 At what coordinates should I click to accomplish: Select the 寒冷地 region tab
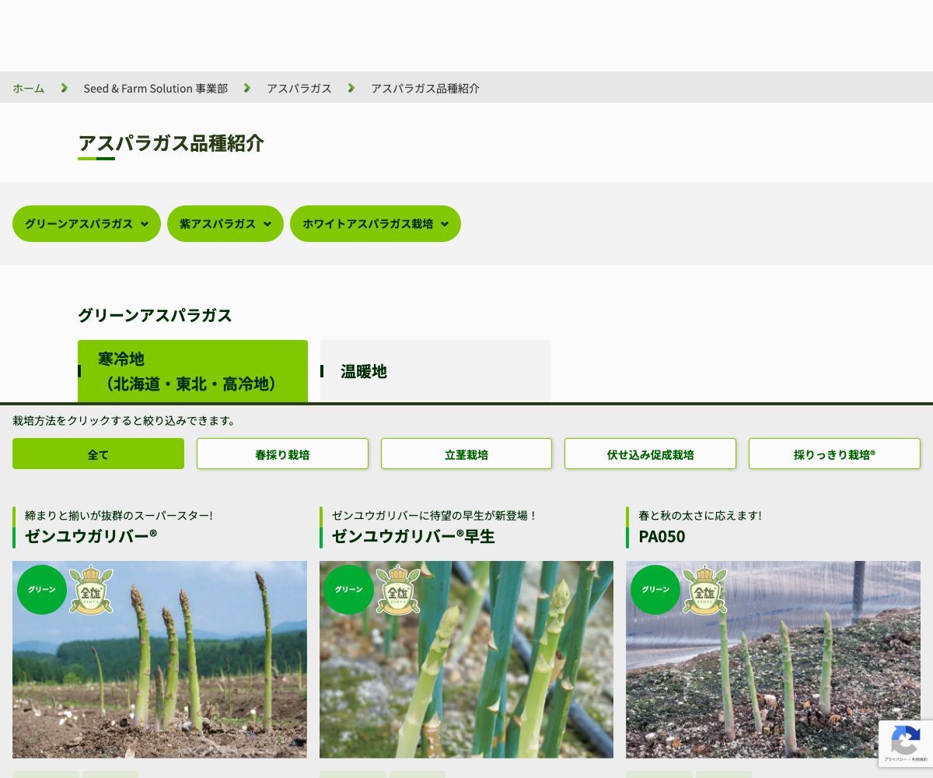(193, 371)
